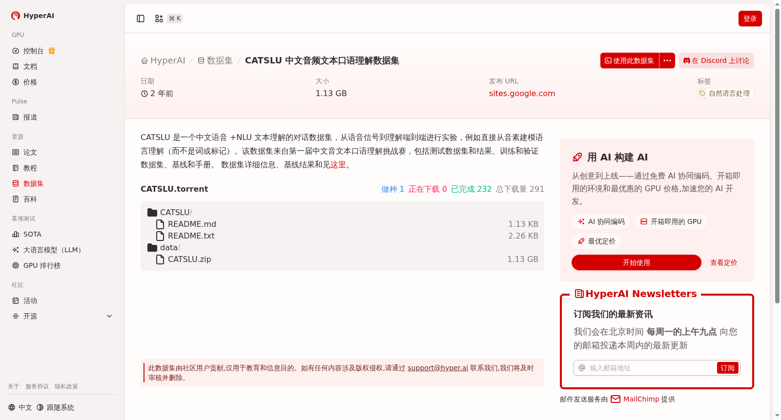Image resolution: width=781 pixels, height=420 pixels.
Task: Click the support@hyper.ai email link
Action: click(438, 368)
